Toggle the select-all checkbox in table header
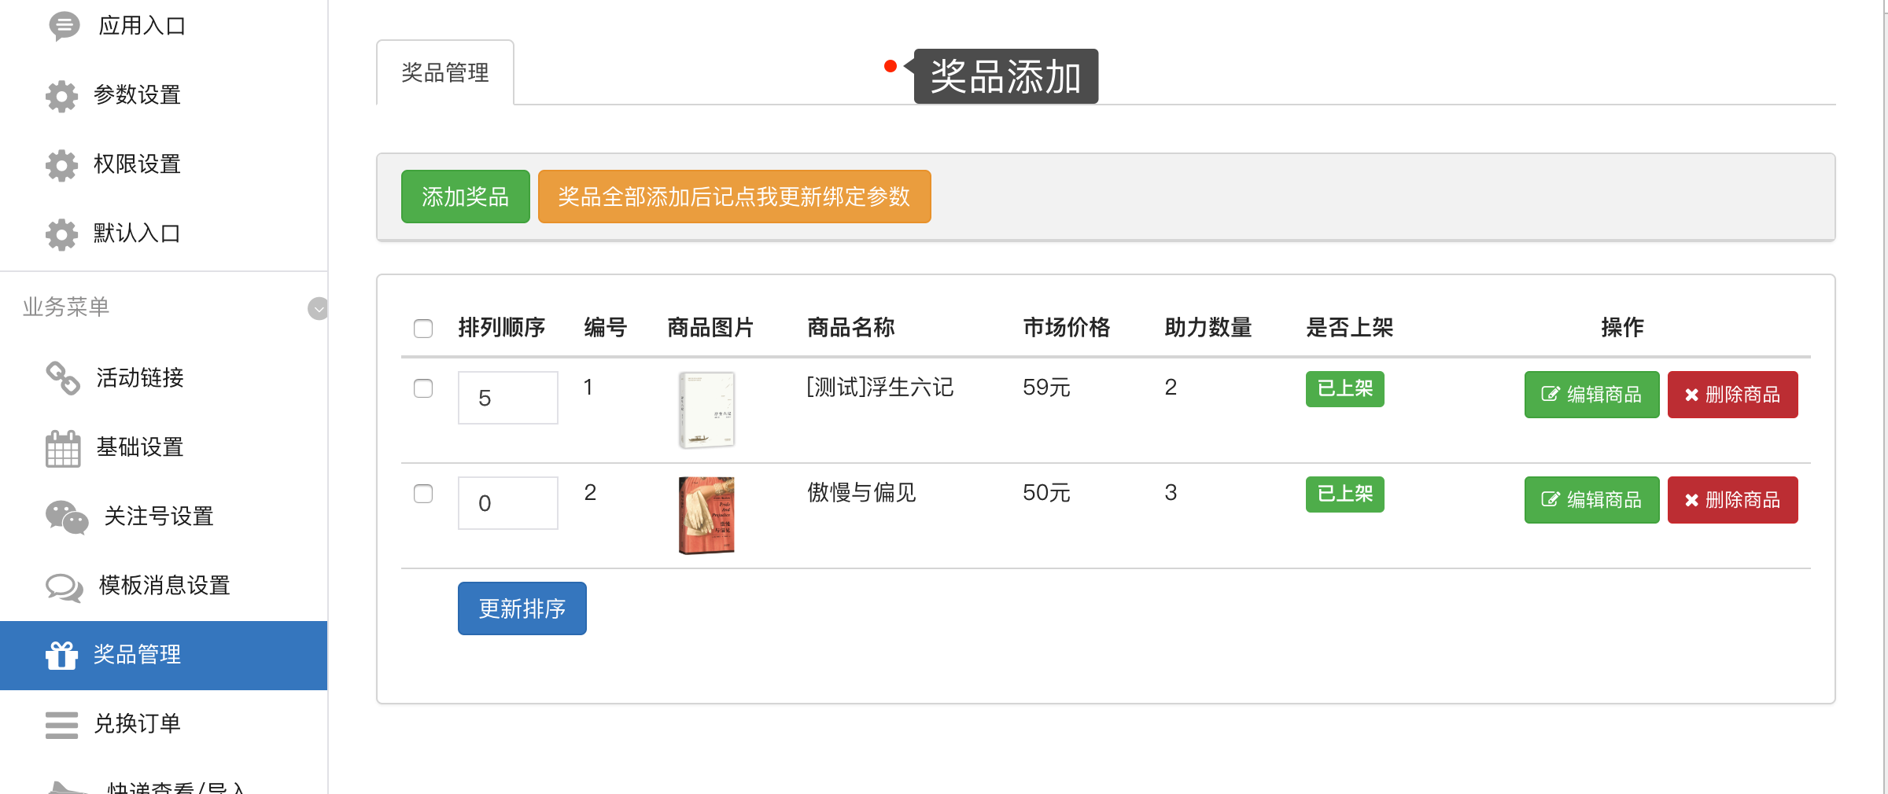The height and width of the screenshot is (794, 1888). (x=423, y=329)
